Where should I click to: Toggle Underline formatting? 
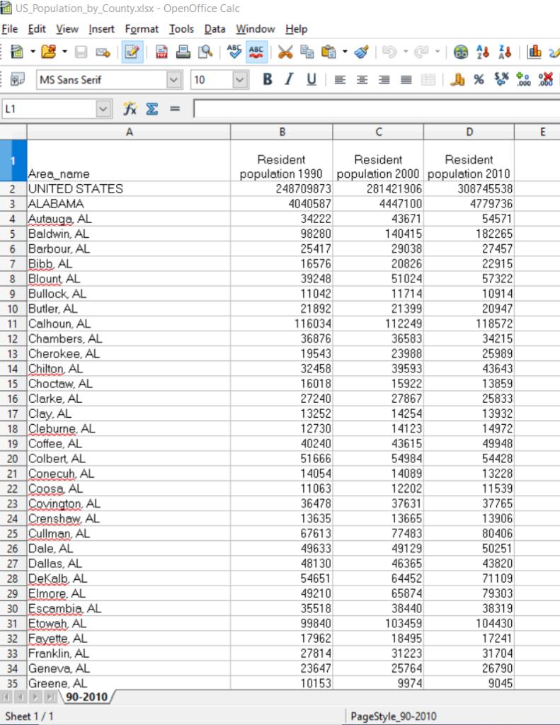coord(312,79)
